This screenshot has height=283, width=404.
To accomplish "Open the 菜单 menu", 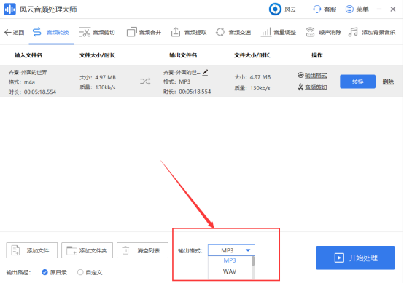I will point(357,9).
